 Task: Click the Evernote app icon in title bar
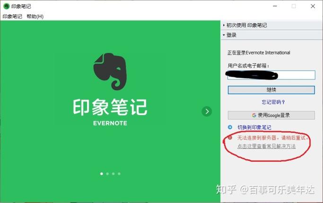7,6
